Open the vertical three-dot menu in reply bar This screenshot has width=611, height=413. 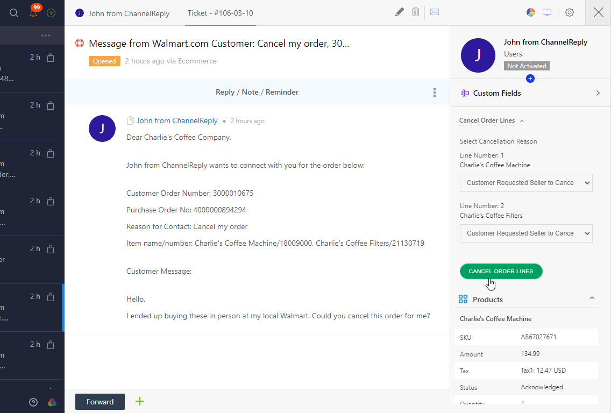[435, 92]
